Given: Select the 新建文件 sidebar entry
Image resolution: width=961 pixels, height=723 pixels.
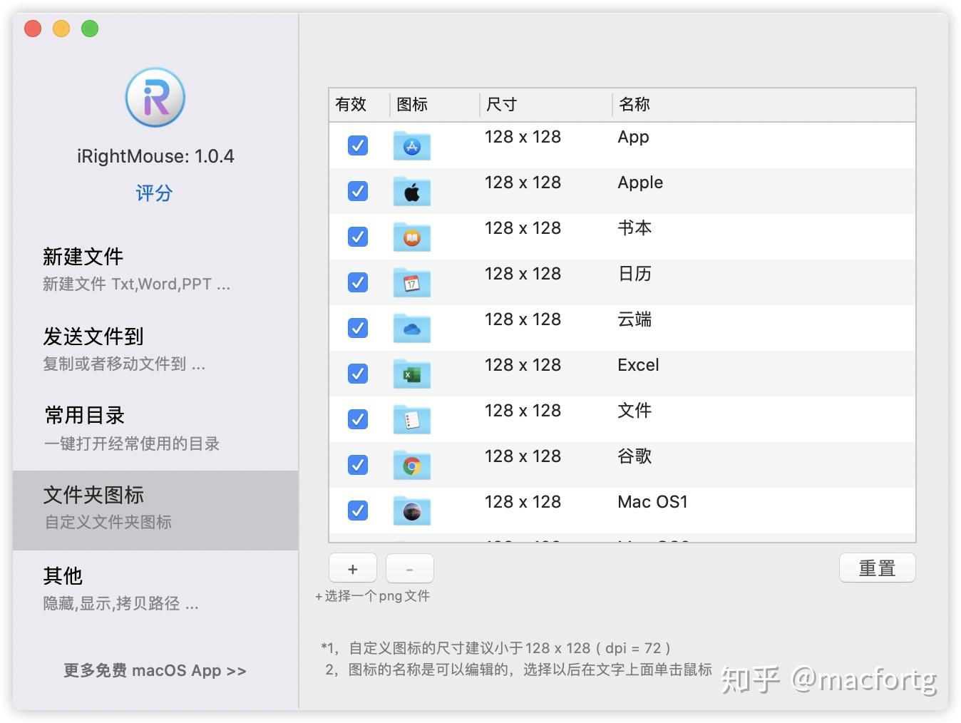Looking at the screenshot, I should click(83, 257).
